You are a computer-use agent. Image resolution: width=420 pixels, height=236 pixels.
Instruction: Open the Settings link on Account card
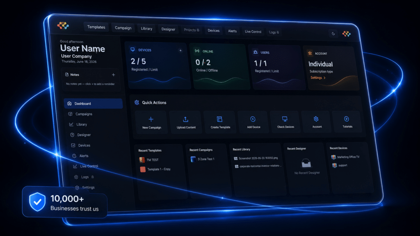click(x=316, y=77)
